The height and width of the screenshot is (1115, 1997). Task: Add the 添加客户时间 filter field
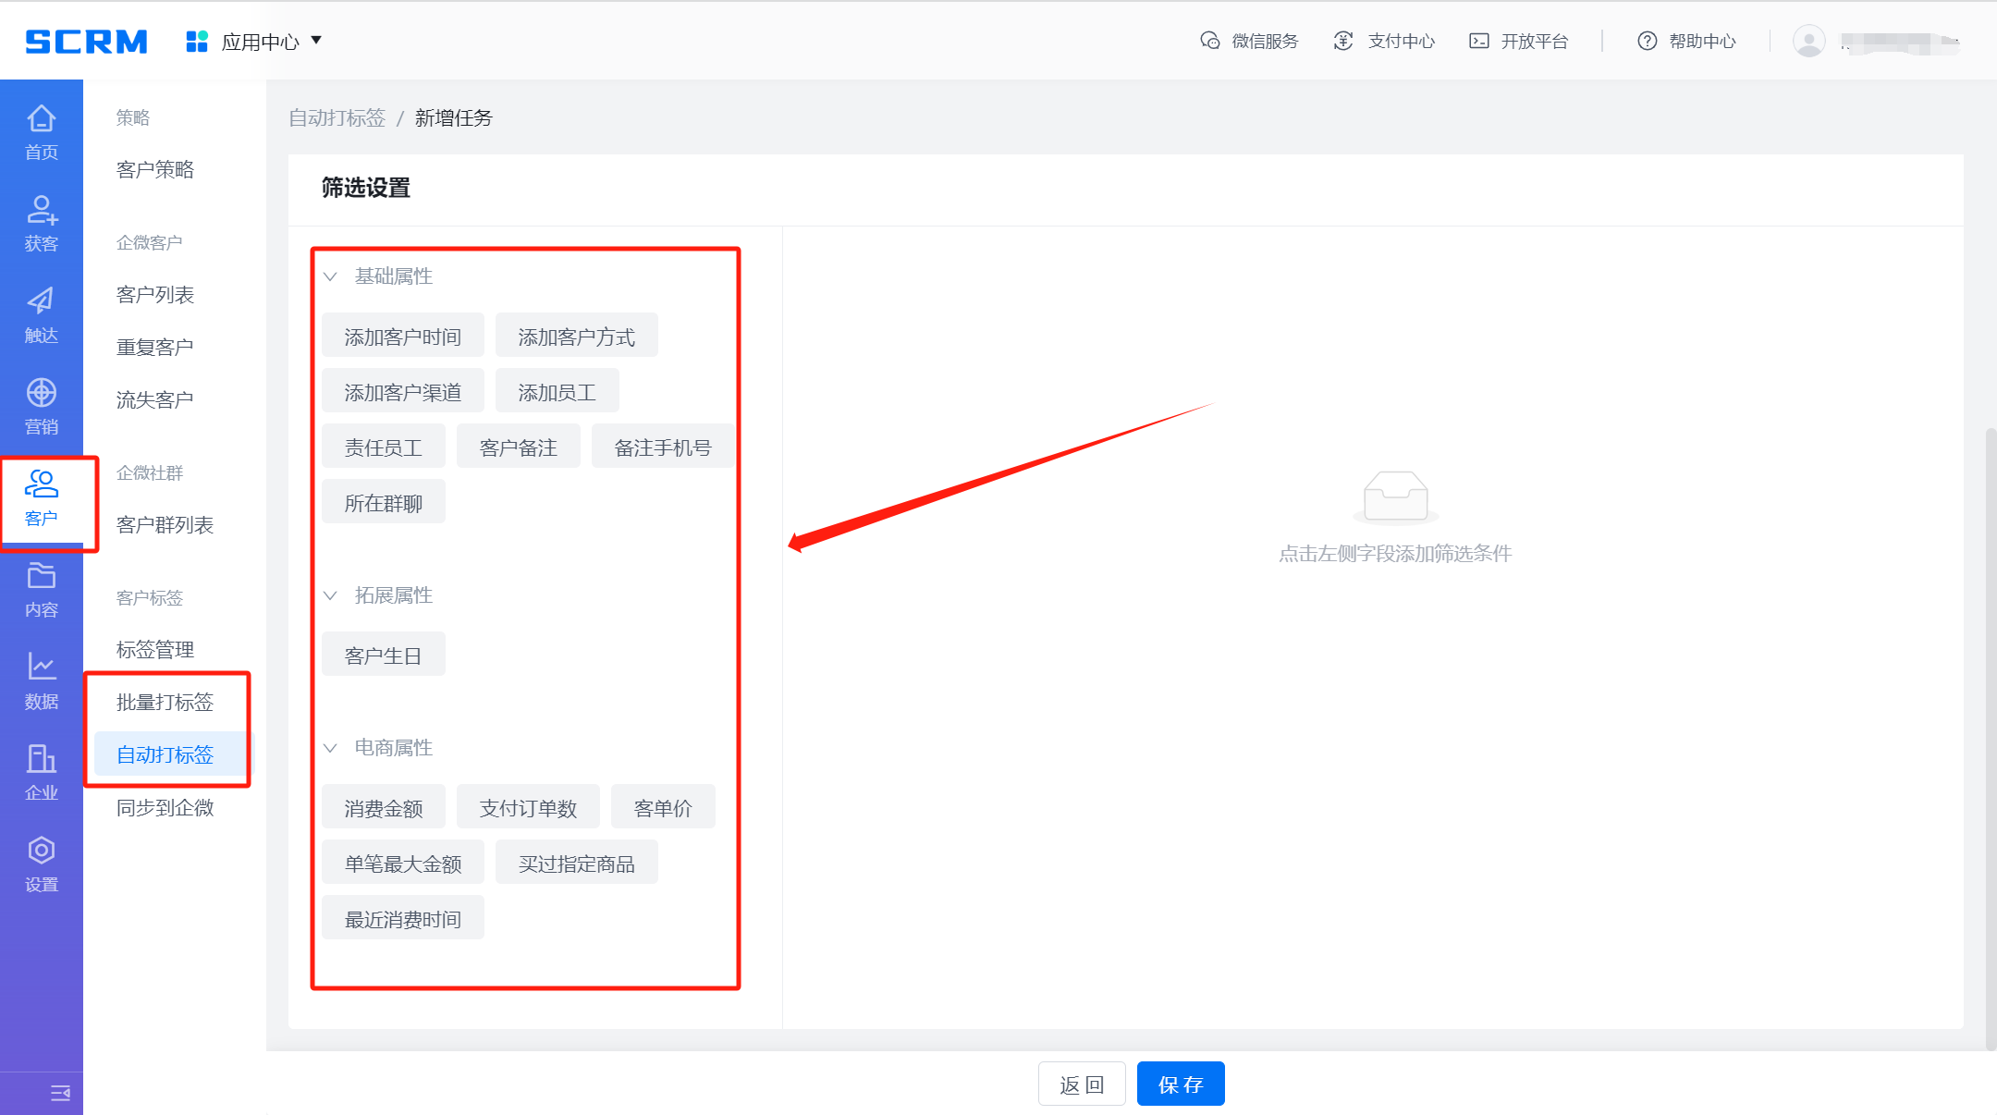tap(402, 337)
